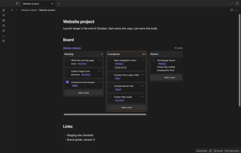Image resolution: width=241 pixels, height=153 pixels.
Task: Click the 10 cards count label
Action: [x=178, y=48]
